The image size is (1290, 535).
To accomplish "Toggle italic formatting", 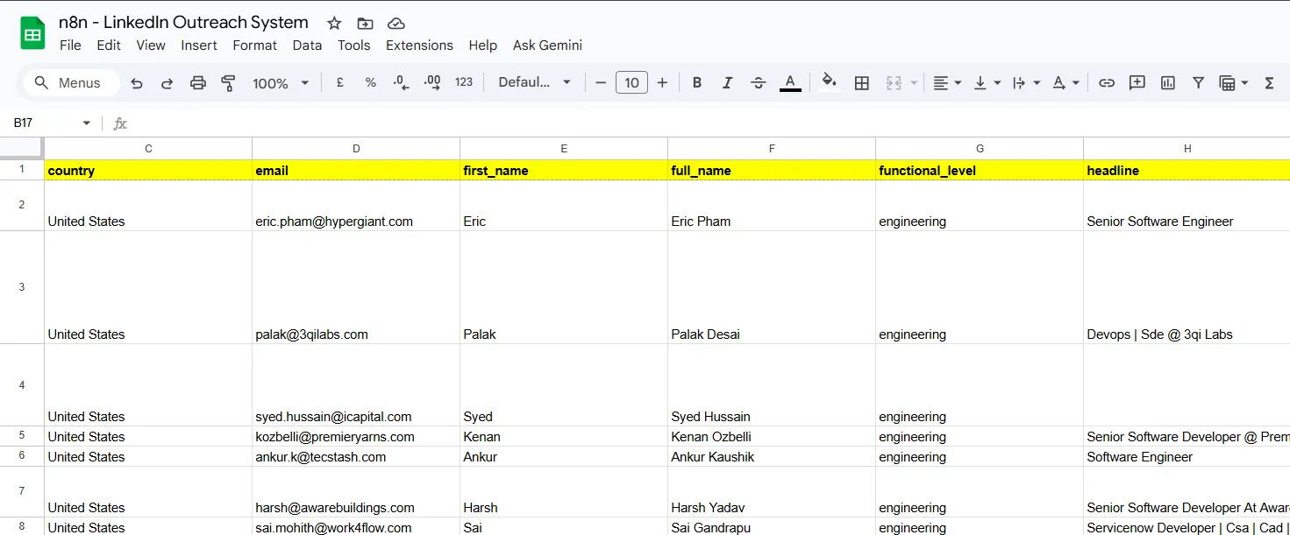I will (727, 82).
